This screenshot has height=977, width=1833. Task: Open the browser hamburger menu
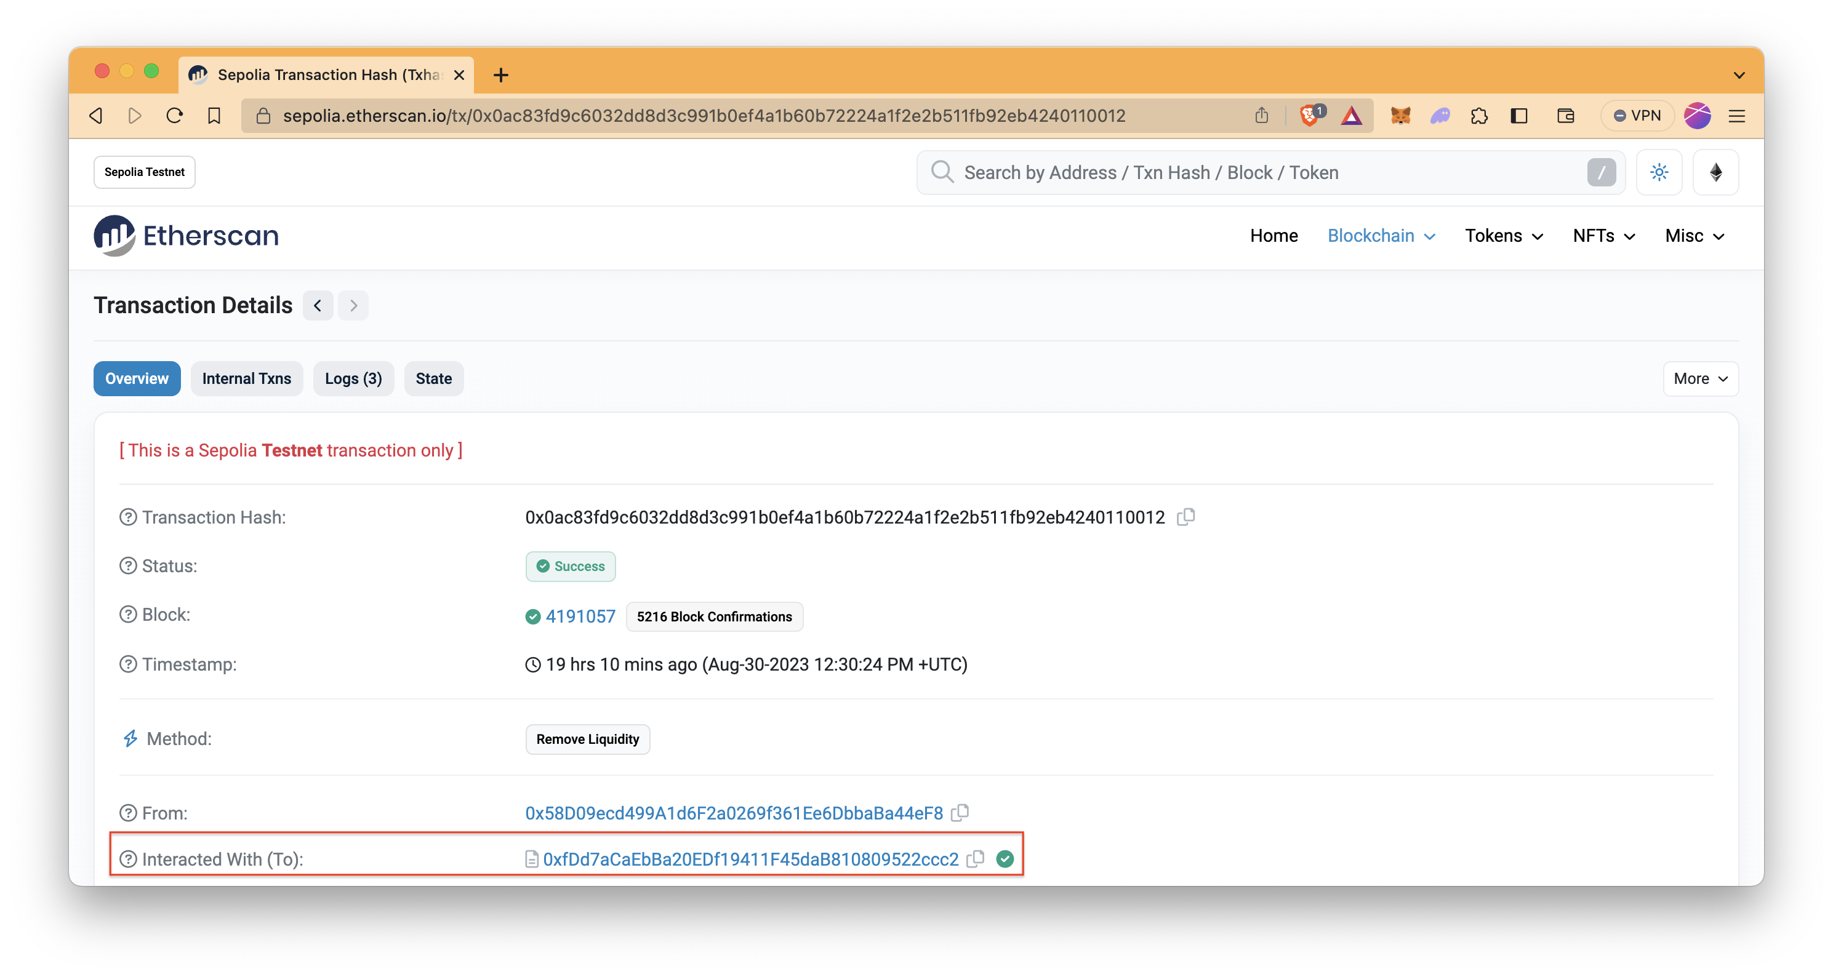[1737, 116]
